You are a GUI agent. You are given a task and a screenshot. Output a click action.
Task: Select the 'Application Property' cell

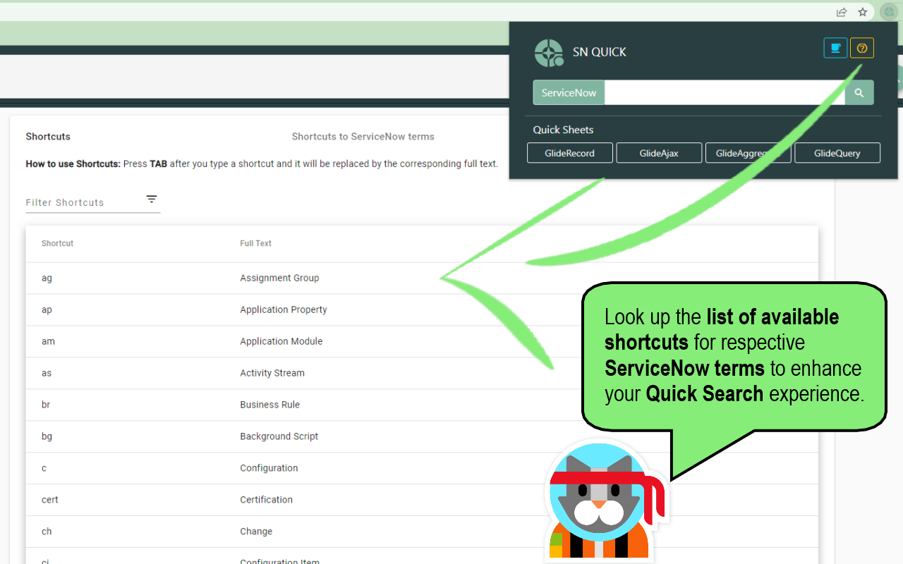284,309
